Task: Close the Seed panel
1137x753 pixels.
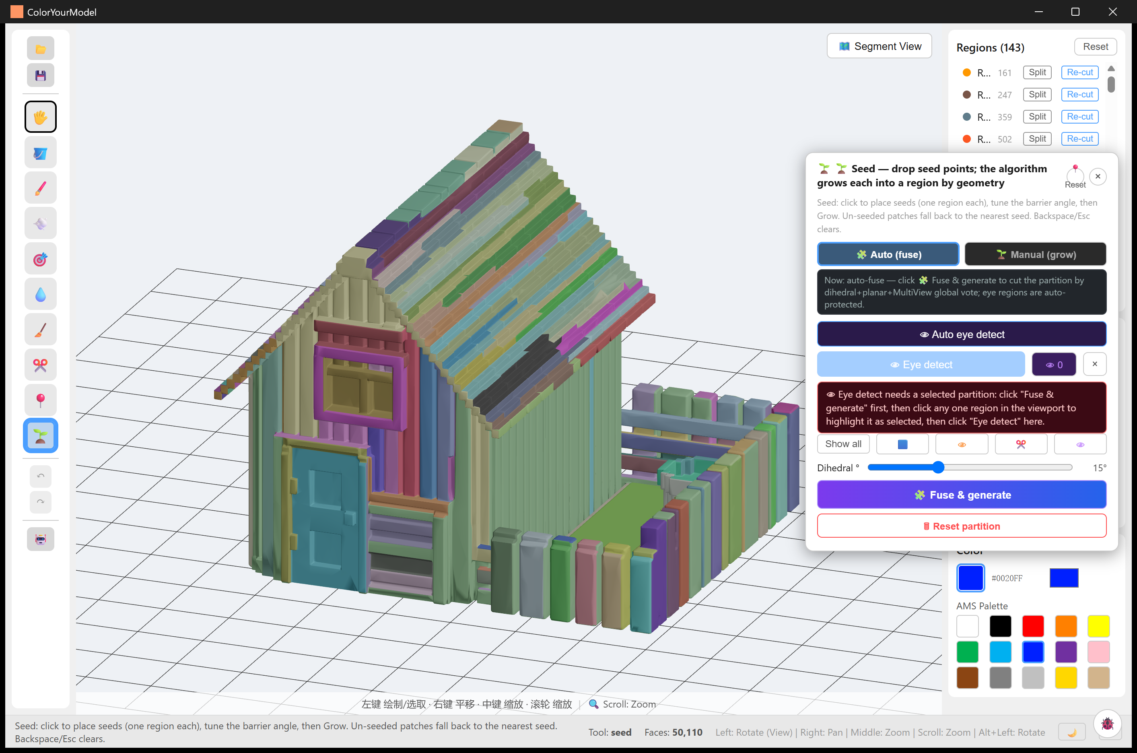Action: (1098, 176)
